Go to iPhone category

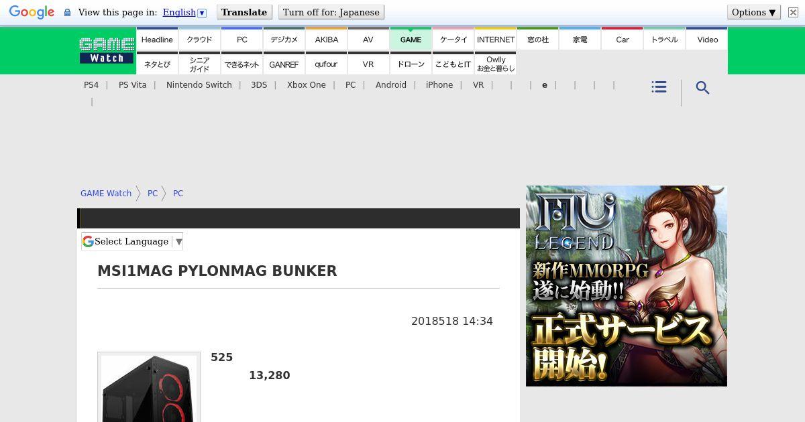click(439, 85)
